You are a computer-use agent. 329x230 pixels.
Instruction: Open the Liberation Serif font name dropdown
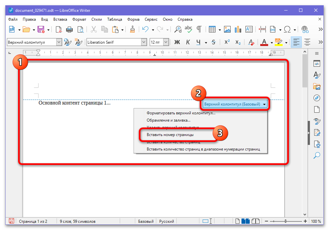point(144,42)
